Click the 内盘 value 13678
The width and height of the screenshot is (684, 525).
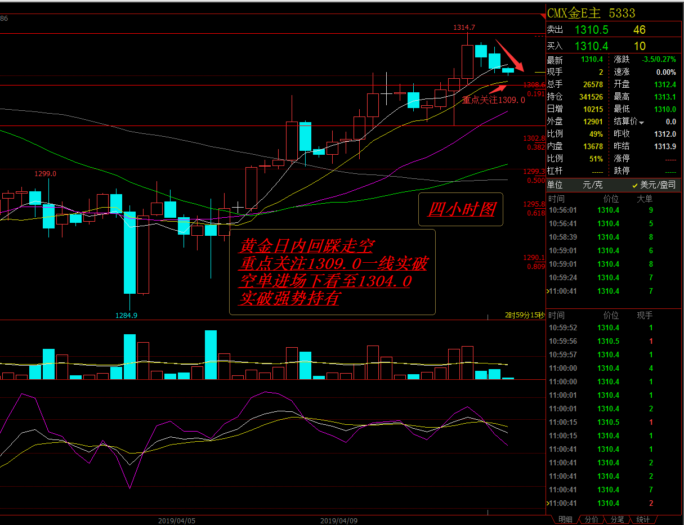pos(593,146)
